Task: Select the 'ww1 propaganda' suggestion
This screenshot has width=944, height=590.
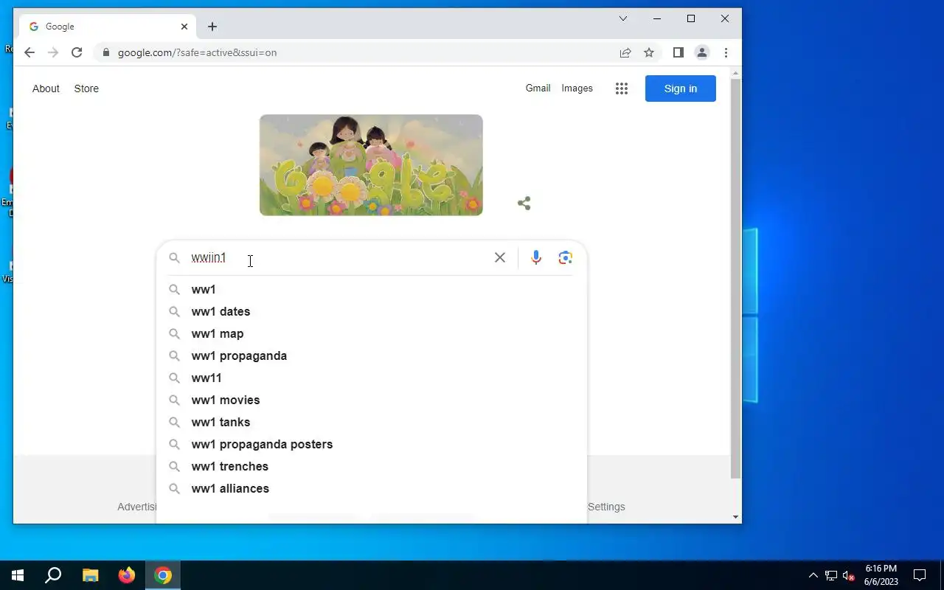Action: coord(372,355)
